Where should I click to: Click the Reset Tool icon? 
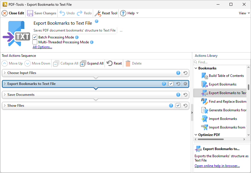99,13
